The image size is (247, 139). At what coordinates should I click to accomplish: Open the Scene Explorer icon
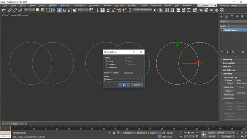(x=167, y=10)
